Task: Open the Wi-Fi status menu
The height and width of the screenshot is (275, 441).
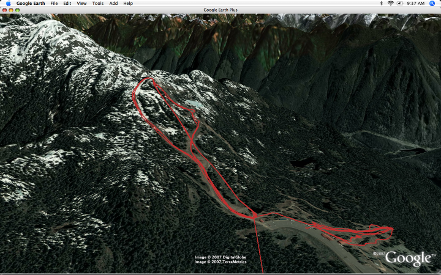Action: point(390,4)
